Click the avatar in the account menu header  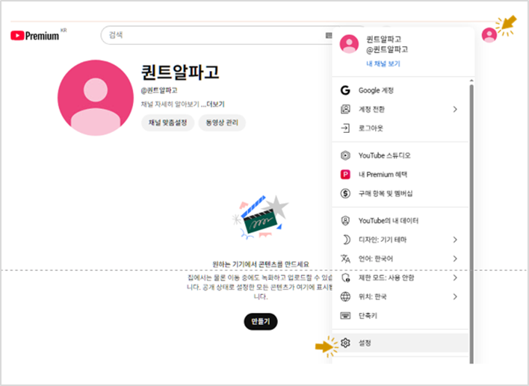tap(349, 44)
